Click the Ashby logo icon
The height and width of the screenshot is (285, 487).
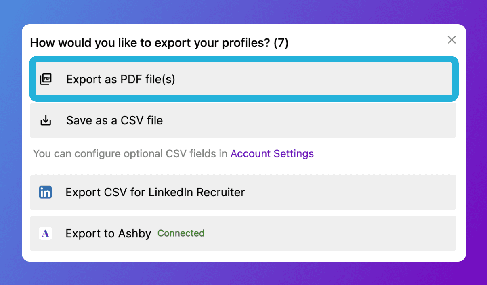click(46, 233)
